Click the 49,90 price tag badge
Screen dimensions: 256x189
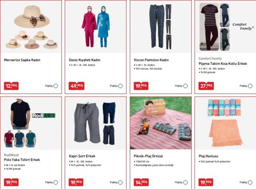click(76, 86)
